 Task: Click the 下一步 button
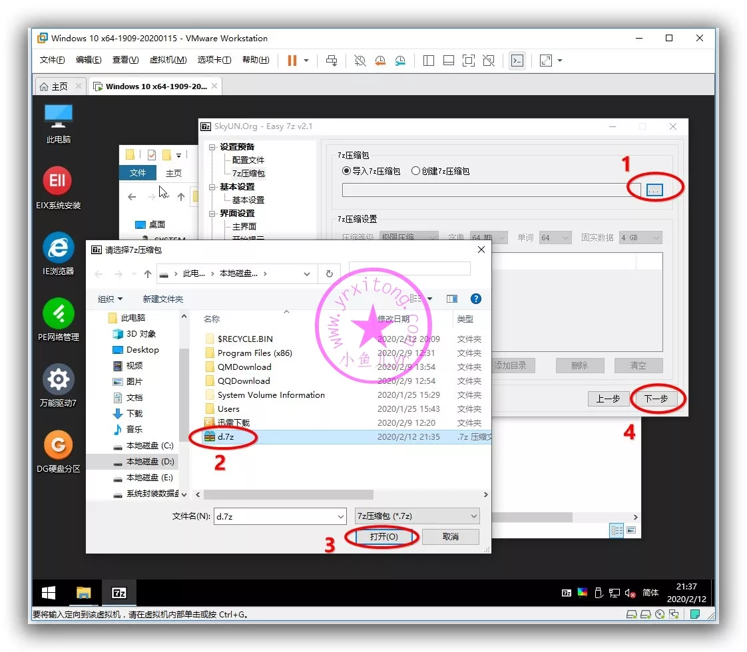(656, 399)
